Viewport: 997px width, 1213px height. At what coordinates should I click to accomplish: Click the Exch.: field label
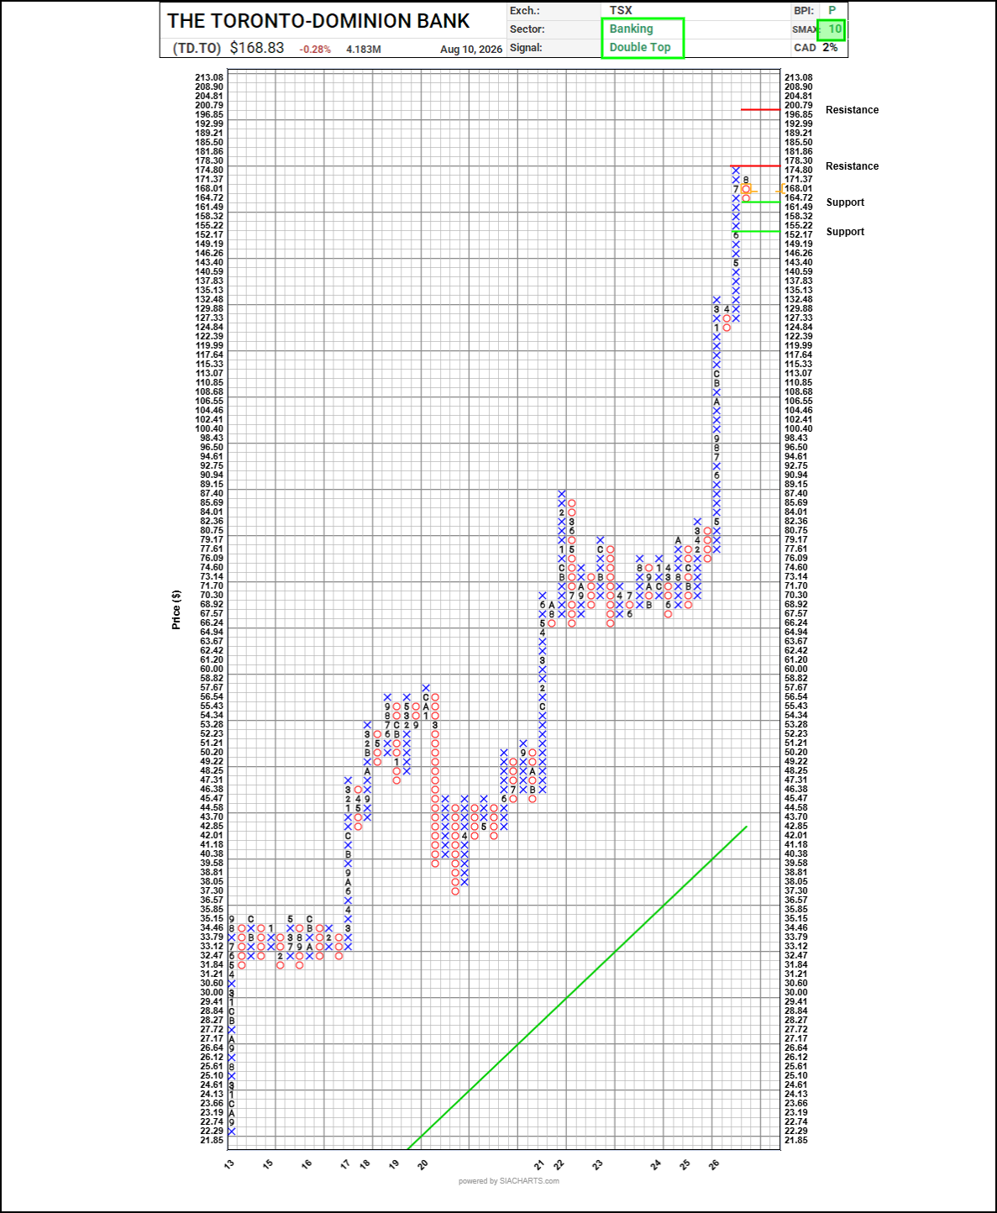click(525, 11)
